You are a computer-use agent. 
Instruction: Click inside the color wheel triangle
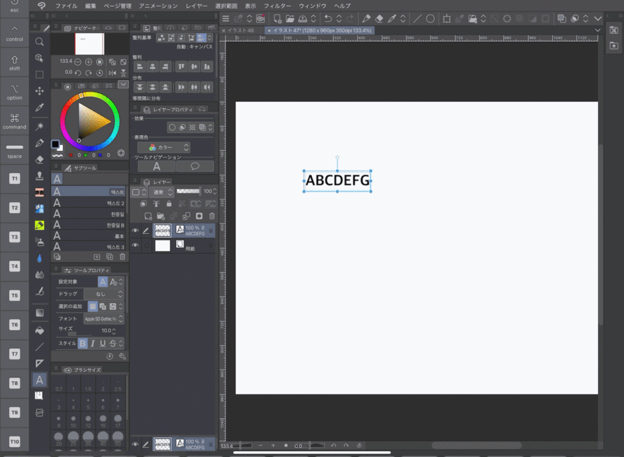92,122
